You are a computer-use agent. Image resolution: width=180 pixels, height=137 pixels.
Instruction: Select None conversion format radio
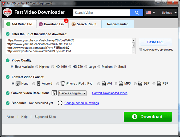click(x=13, y=84)
